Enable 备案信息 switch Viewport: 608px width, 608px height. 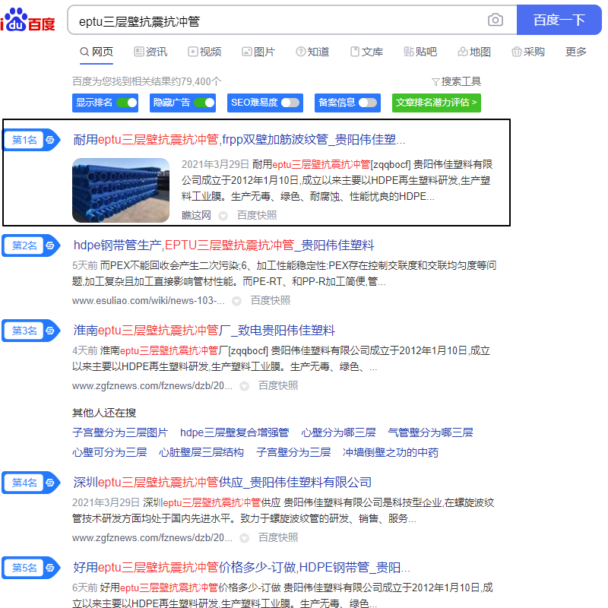(368, 103)
